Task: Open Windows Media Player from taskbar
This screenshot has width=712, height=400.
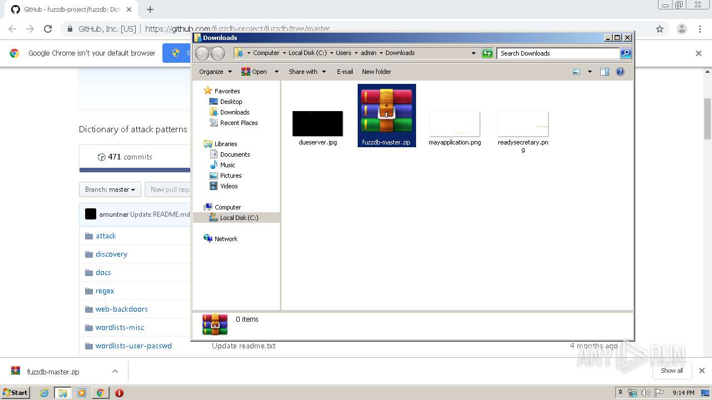Action: (82, 393)
